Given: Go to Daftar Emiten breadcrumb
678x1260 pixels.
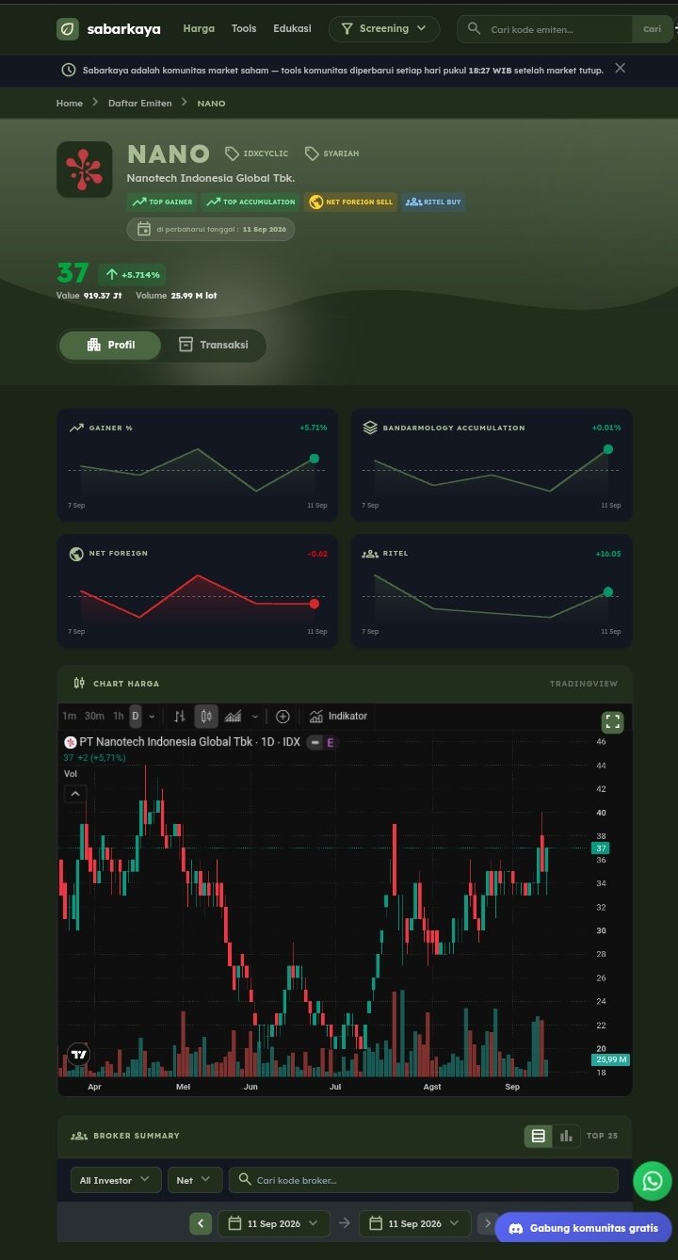Looking at the screenshot, I should (140, 103).
